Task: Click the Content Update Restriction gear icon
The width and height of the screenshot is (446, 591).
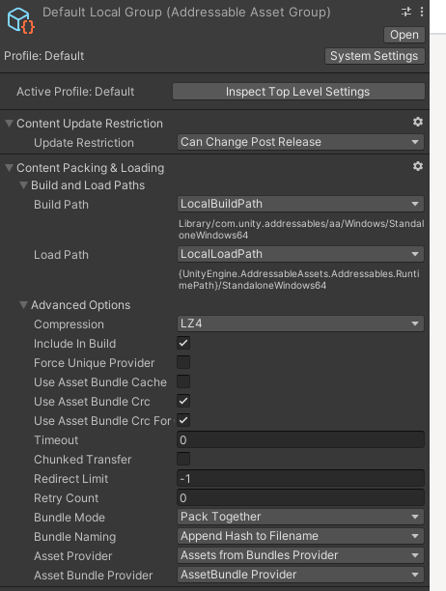Action: pyautogui.click(x=418, y=122)
